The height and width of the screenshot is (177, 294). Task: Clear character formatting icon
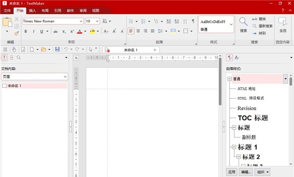pos(106,31)
